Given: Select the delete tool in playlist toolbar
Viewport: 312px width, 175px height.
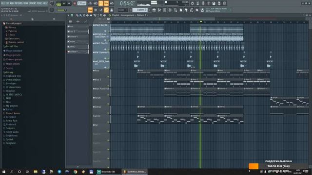Looking at the screenshot, I should point(84,15).
